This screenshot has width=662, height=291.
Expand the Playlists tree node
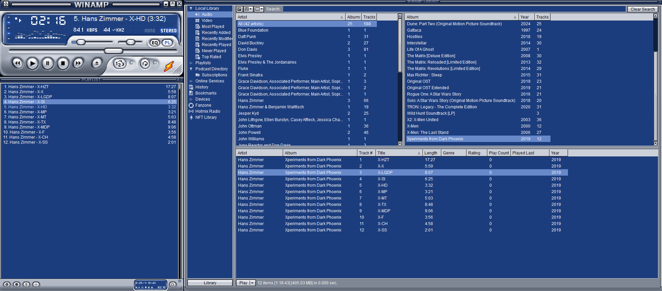point(191,63)
